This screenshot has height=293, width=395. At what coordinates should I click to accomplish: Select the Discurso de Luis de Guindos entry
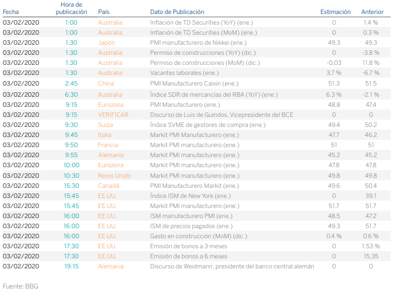pyautogui.click(x=222, y=115)
